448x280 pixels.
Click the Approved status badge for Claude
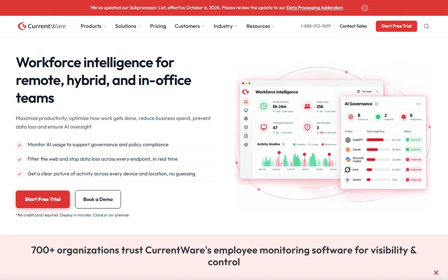[413, 149]
